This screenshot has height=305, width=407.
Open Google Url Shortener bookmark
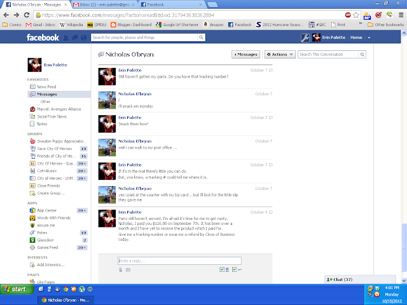click(177, 25)
